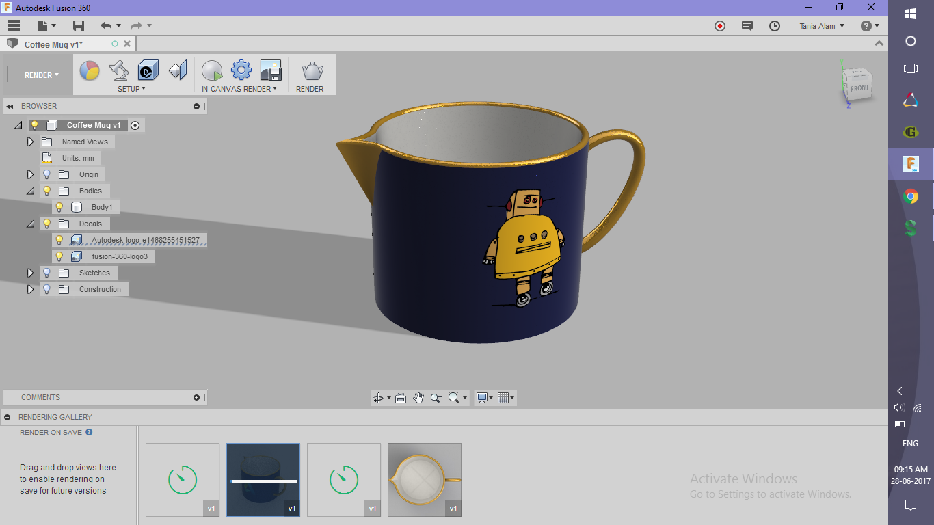Open the Appearance color ball tool
Screen dimensions: 934x525
(x=90, y=70)
